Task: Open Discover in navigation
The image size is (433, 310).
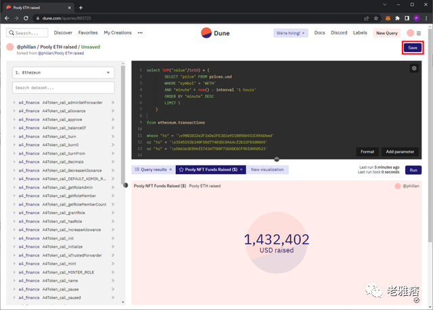Action: 63,33
